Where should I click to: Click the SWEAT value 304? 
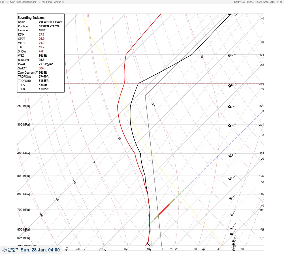pos(41,68)
